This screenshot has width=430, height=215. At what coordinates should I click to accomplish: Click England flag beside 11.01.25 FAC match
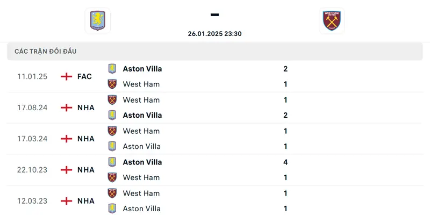(66, 76)
